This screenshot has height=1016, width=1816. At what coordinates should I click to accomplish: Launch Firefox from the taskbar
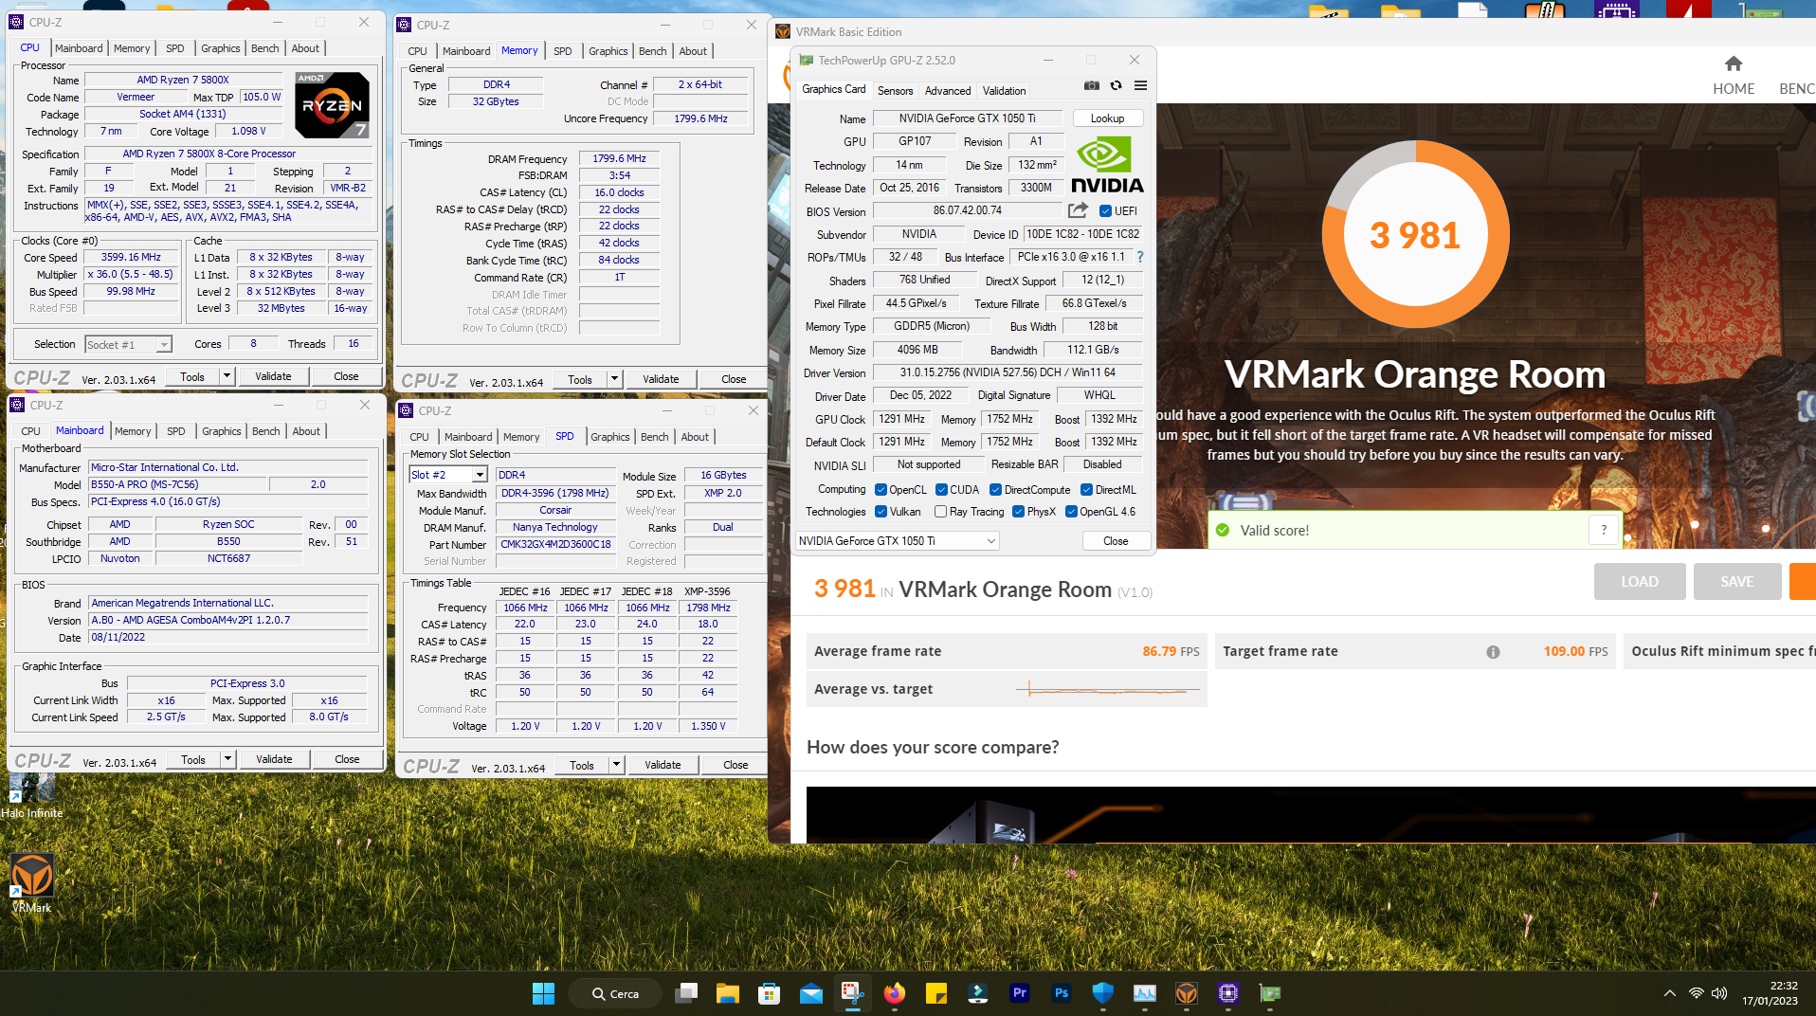[x=894, y=993]
